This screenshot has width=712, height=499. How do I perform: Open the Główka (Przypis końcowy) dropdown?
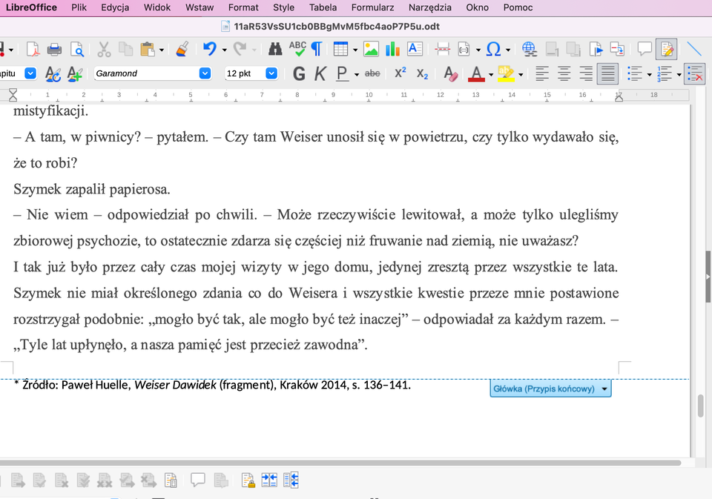605,389
